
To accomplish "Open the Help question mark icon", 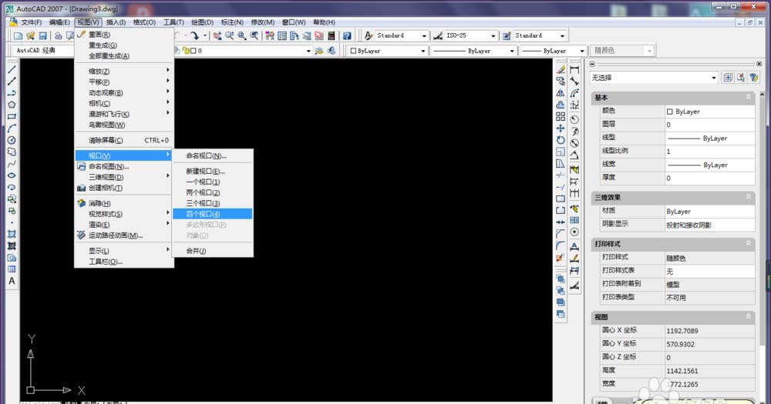I will [347, 36].
